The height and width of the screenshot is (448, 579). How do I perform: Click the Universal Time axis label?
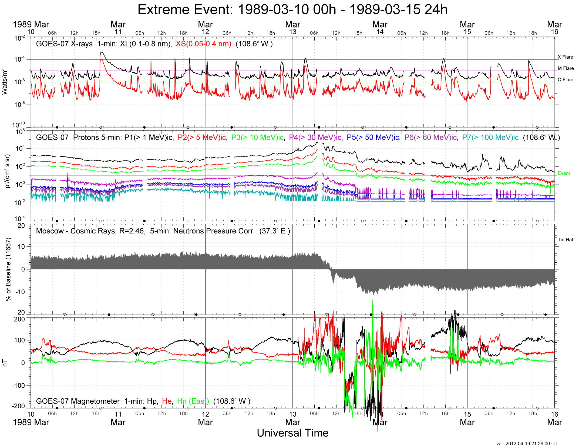click(292, 433)
